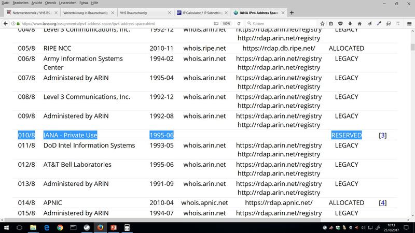Open Task View on the taskbar
415x233 pixels.
19,227
